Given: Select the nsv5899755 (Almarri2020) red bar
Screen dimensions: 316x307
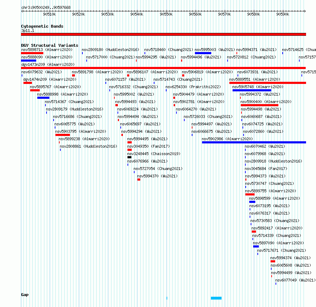Looking at the screenshot, I should (x=250, y=194).
